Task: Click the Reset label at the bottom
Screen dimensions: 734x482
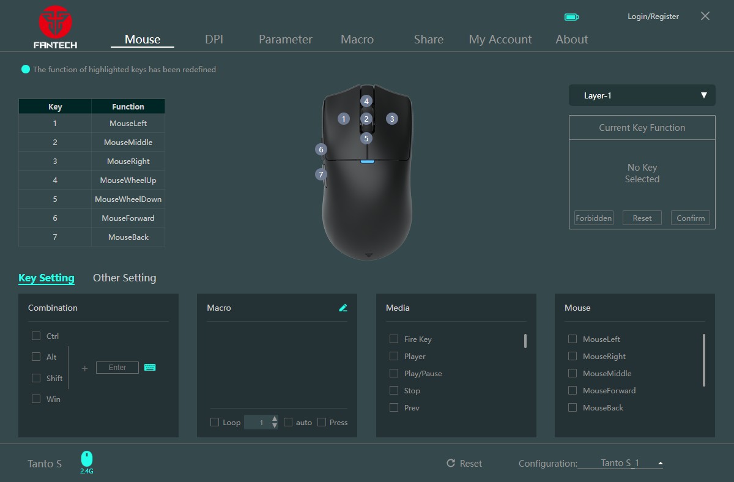Action: (471, 464)
